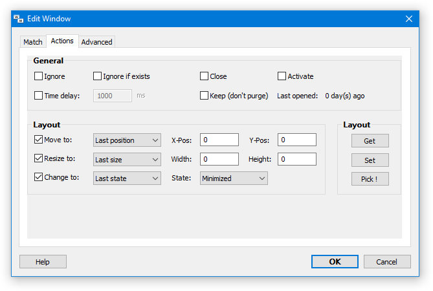Viewport: 433px width, 291px height.
Task: Click the 'General' group heading
Action: pos(49,61)
